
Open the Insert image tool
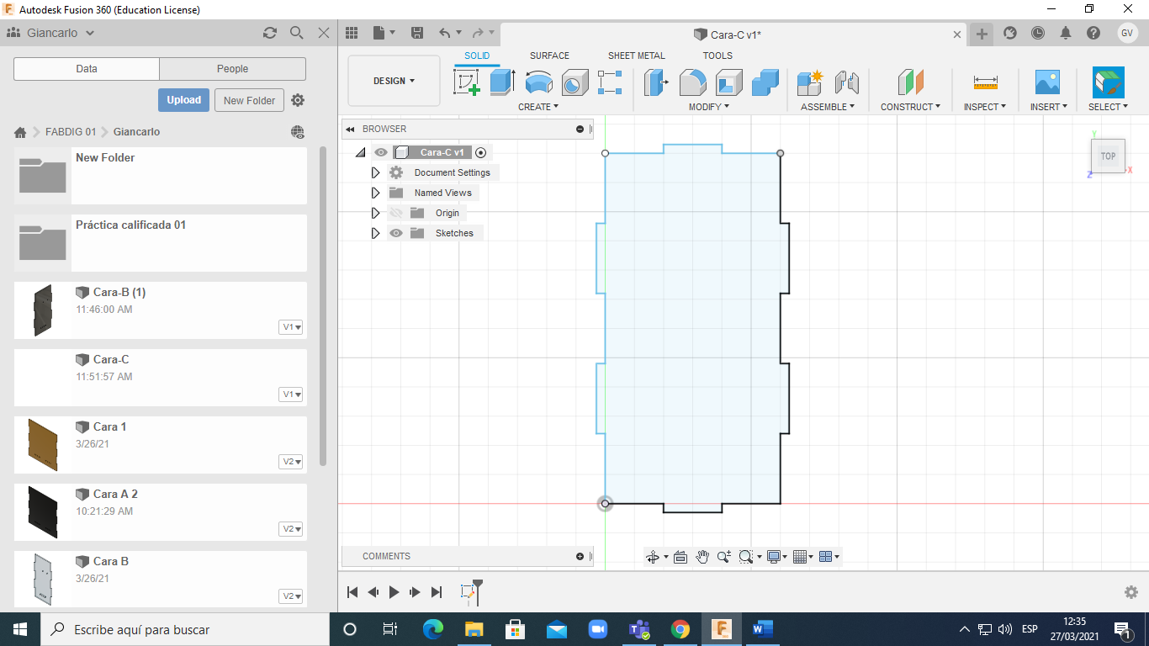coord(1047,82)
